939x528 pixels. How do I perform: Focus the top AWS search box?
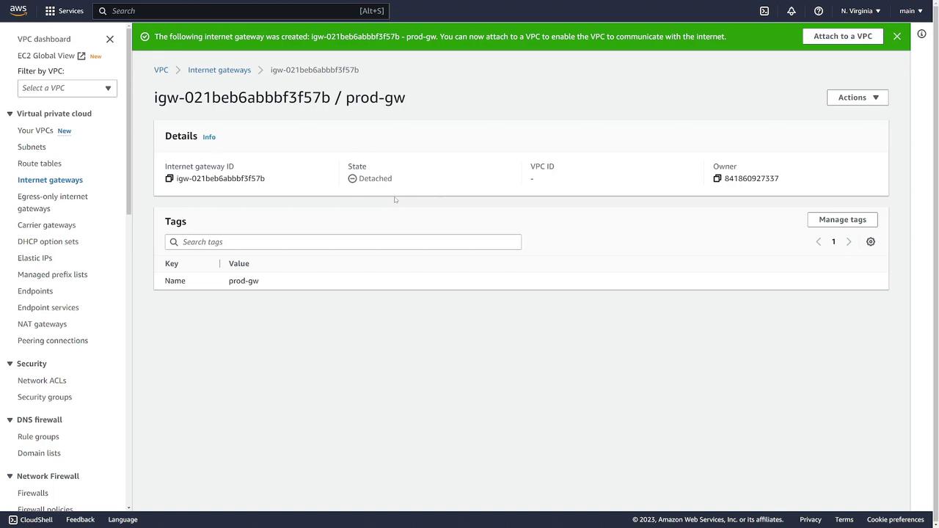(241, 11)
